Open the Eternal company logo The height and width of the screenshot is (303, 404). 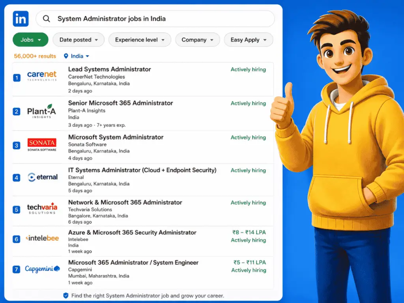coord(43,177)
